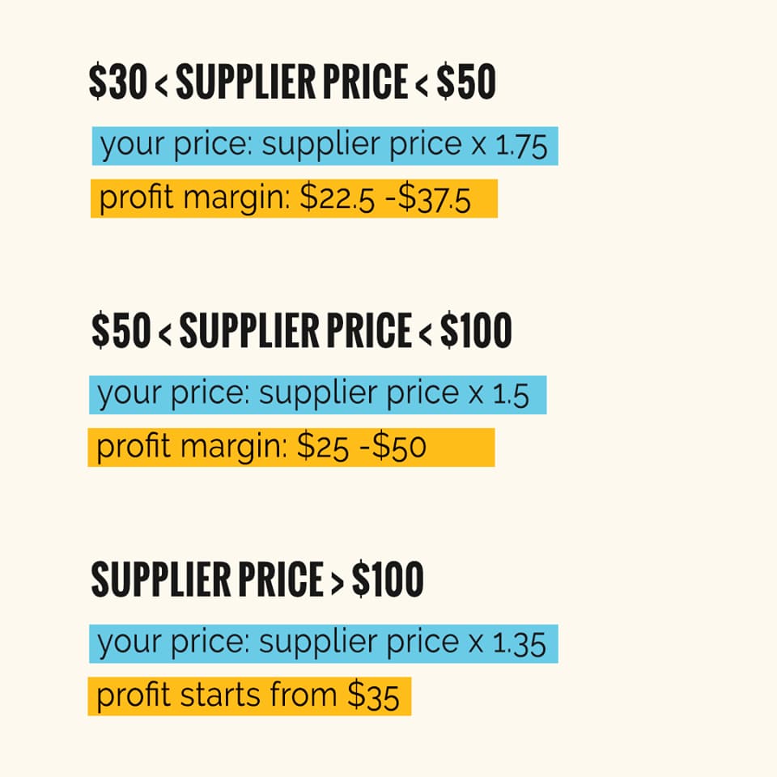This screenshot has height=777, width=777.
Task: Click the "SUPPLIER PRICE > $100" heading
Action: (257, 579)
